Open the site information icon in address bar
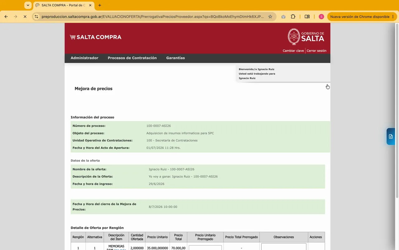 (x=36, y=17)
